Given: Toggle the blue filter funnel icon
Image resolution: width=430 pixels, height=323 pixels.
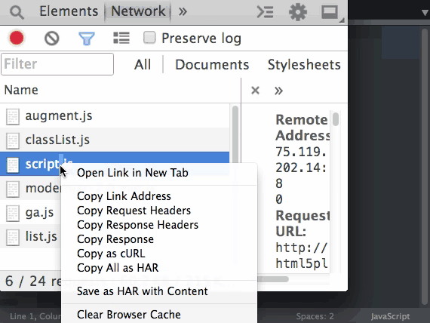Looking at the screenshot, I should 87,38.
